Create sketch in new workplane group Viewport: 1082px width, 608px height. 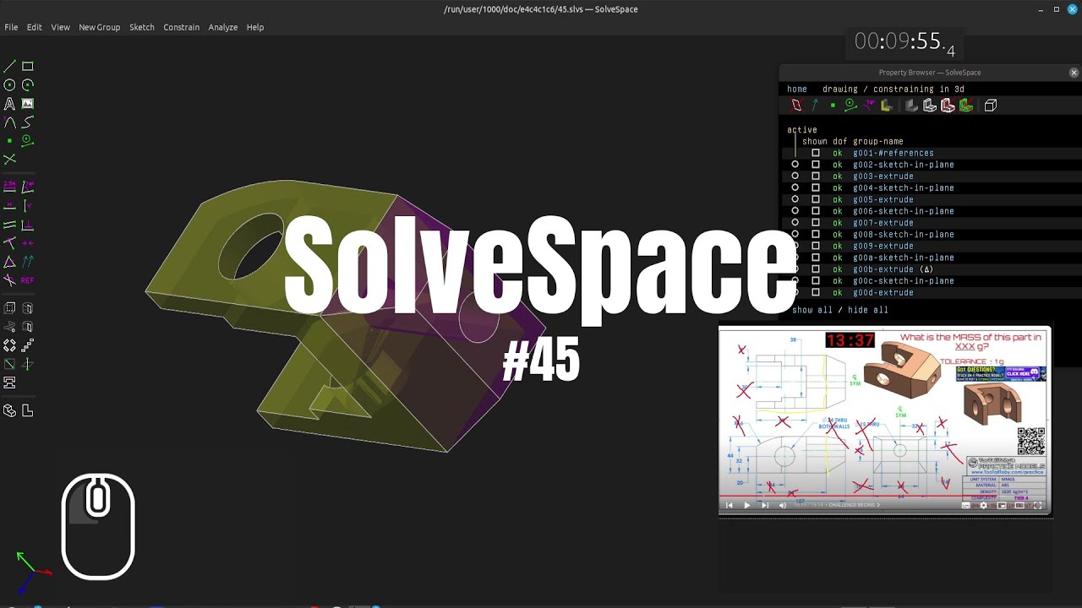9,364
